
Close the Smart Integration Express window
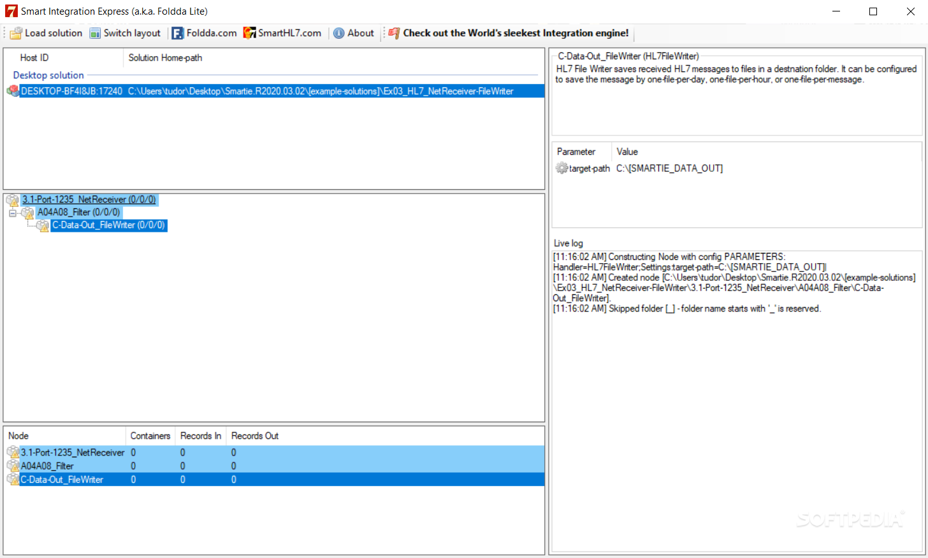(x=911, y=11)
